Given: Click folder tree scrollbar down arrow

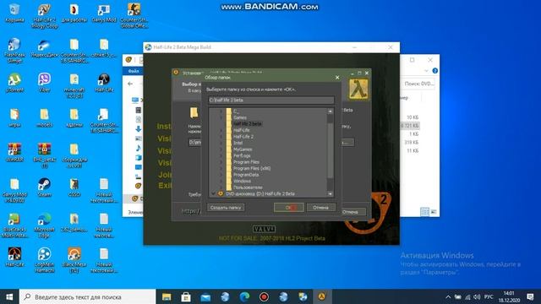Looking at the screenshot, I should [331, 194].
